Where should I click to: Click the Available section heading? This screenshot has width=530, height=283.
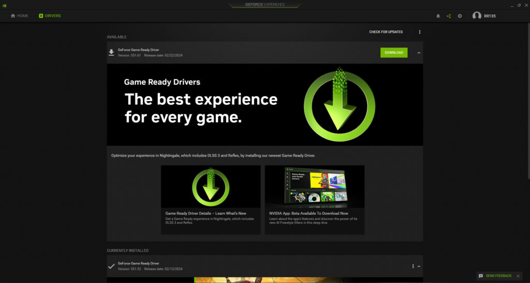[116, 37]
